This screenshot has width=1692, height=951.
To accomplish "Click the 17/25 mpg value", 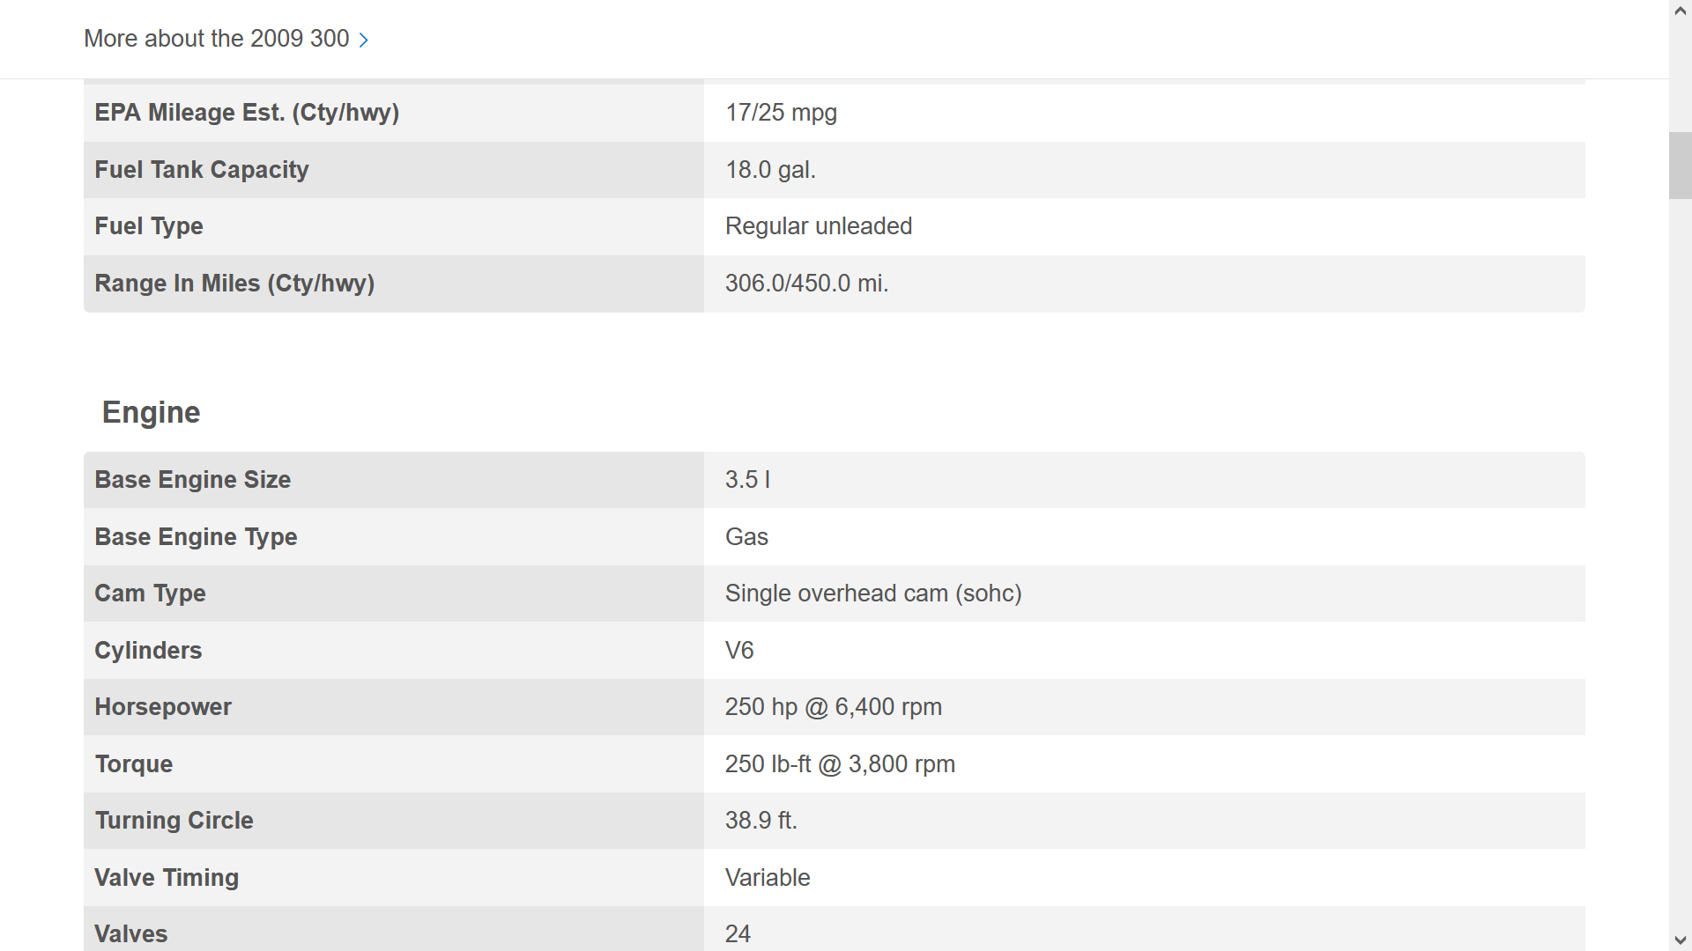I will [781, 113].
